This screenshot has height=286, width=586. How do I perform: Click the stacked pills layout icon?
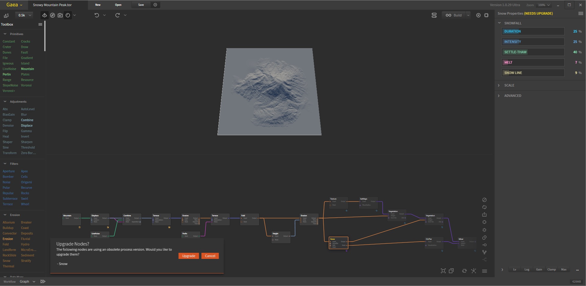tap(434, 15)
